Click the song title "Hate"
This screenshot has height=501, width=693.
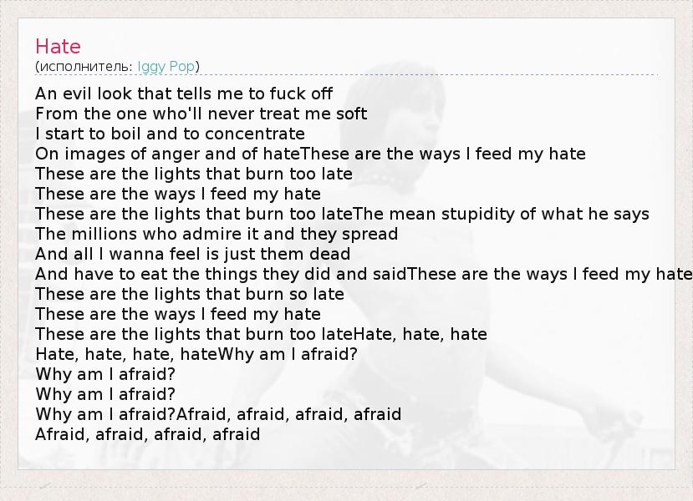58,46
